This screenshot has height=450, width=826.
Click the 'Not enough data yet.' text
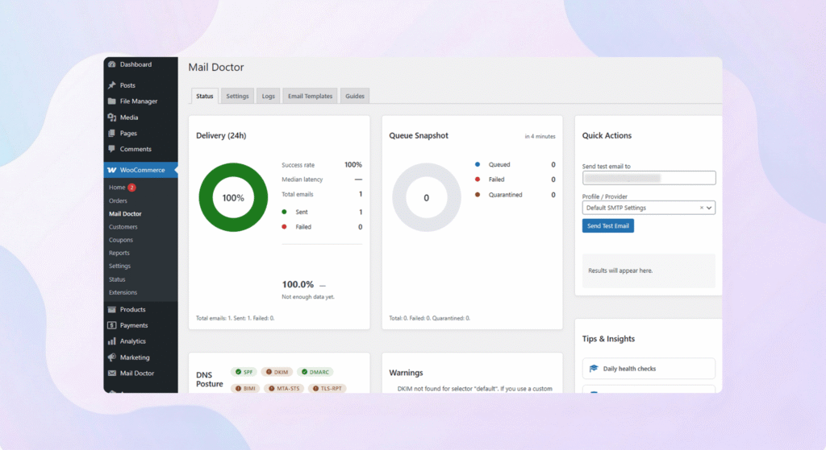pos(307,297)
